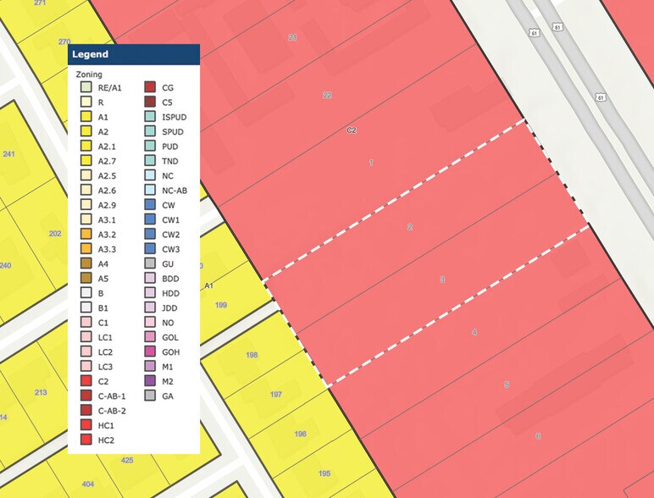
Task: Select yellow parcel 213
Action: click(x=41, y=392)
